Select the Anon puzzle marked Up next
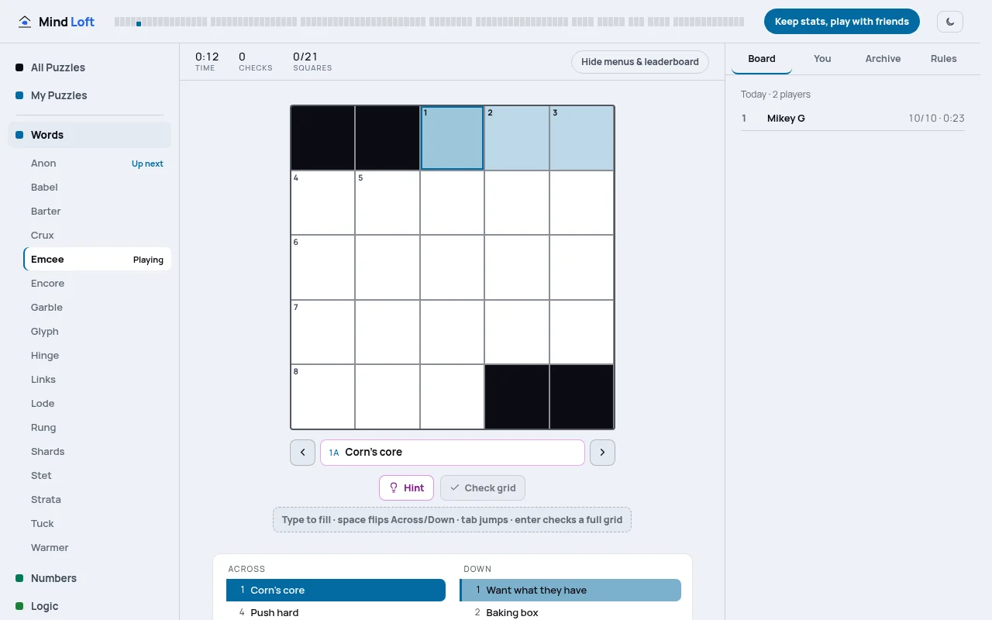The height and width of the screenshot is (620, 992). pyautogui.click(x=97, y=164)
